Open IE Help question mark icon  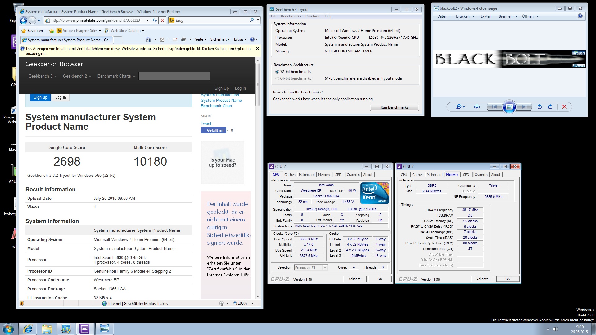(252, 39)
